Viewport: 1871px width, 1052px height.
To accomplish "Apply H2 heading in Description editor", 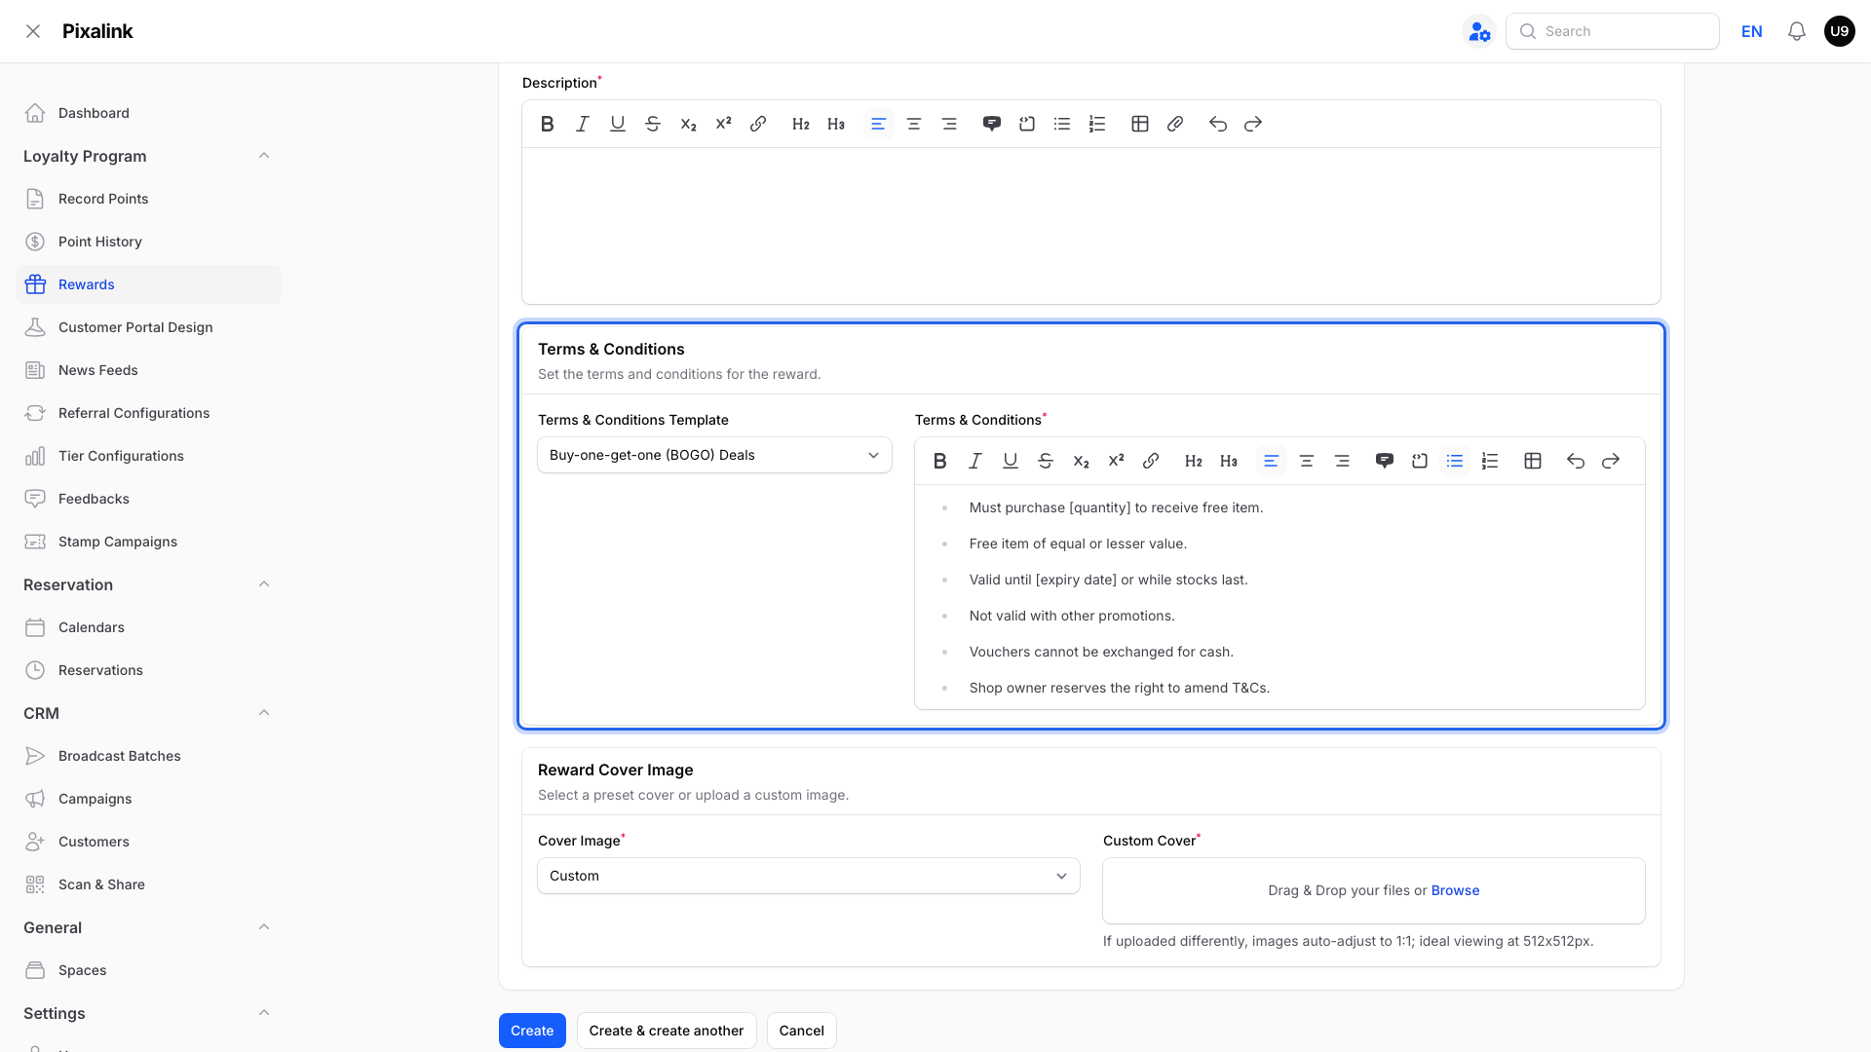I will tap(801, 124).
